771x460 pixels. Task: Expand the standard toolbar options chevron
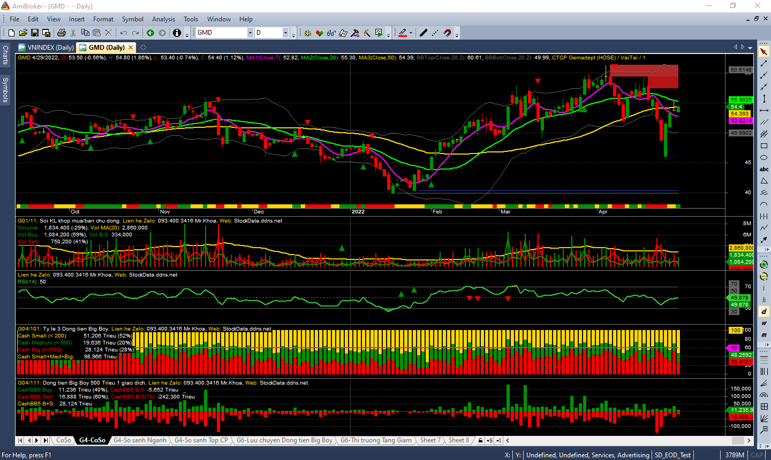point(187,34)
